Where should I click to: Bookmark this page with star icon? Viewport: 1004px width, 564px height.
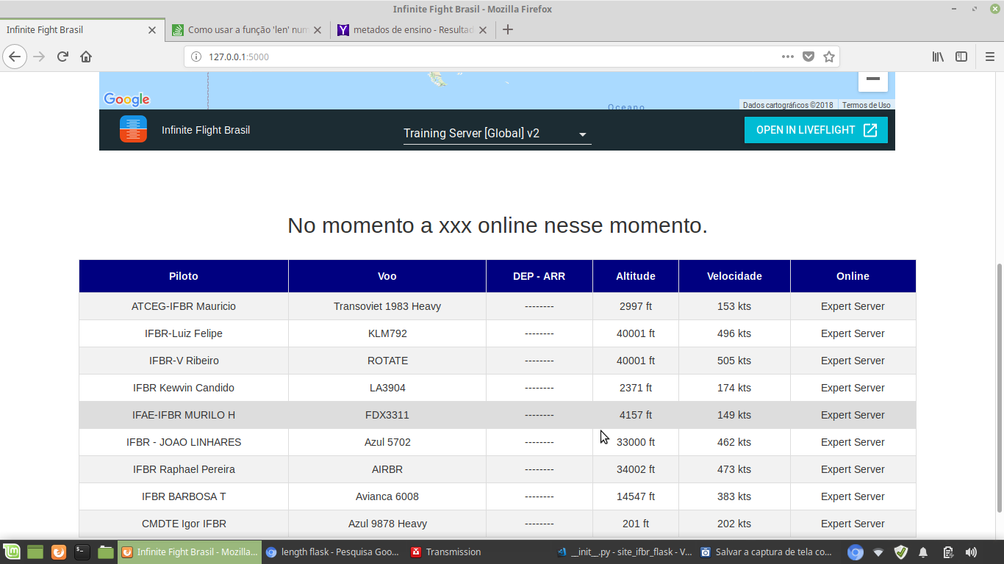point(828,57)
